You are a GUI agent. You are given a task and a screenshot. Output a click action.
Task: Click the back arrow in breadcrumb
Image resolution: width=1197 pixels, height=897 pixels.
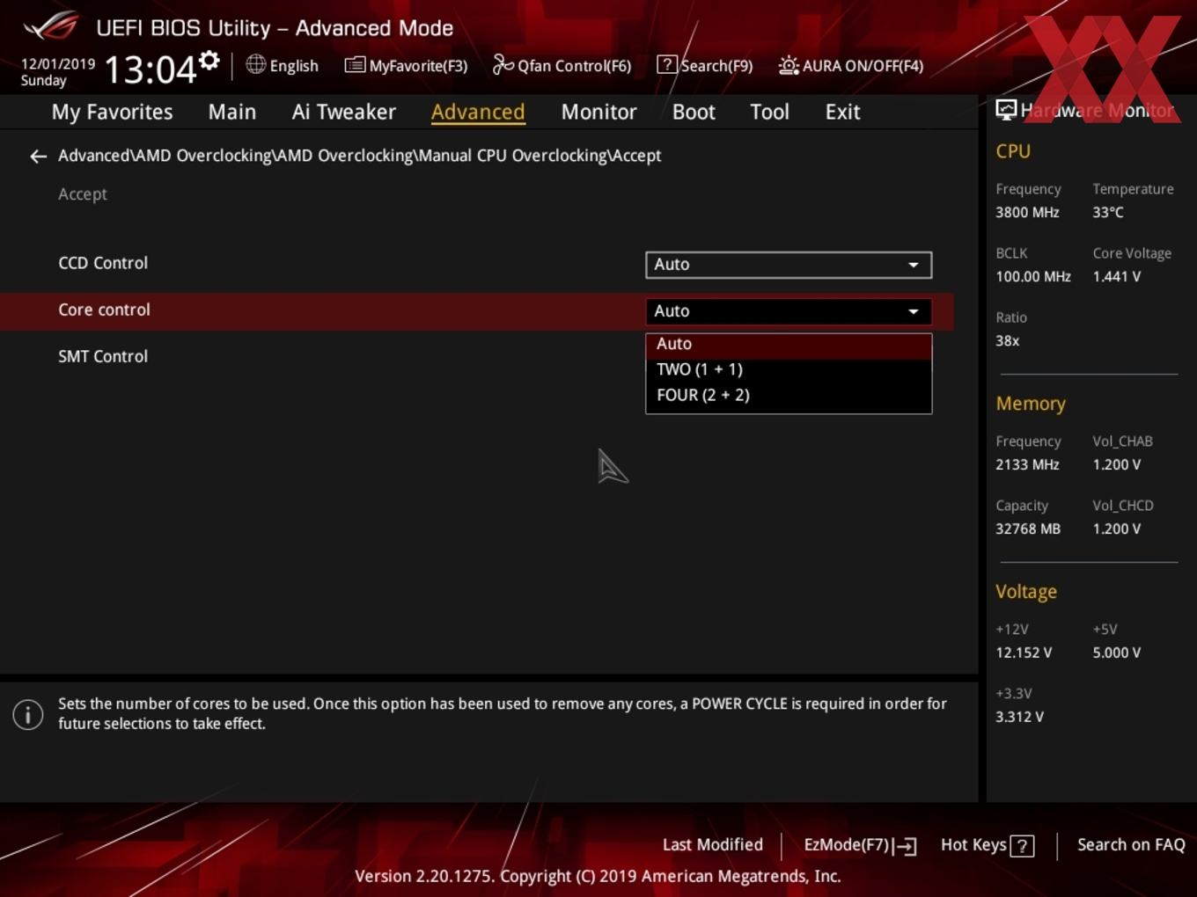click(38, 157)
